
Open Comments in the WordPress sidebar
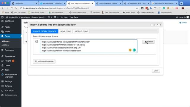click(11, 50)
